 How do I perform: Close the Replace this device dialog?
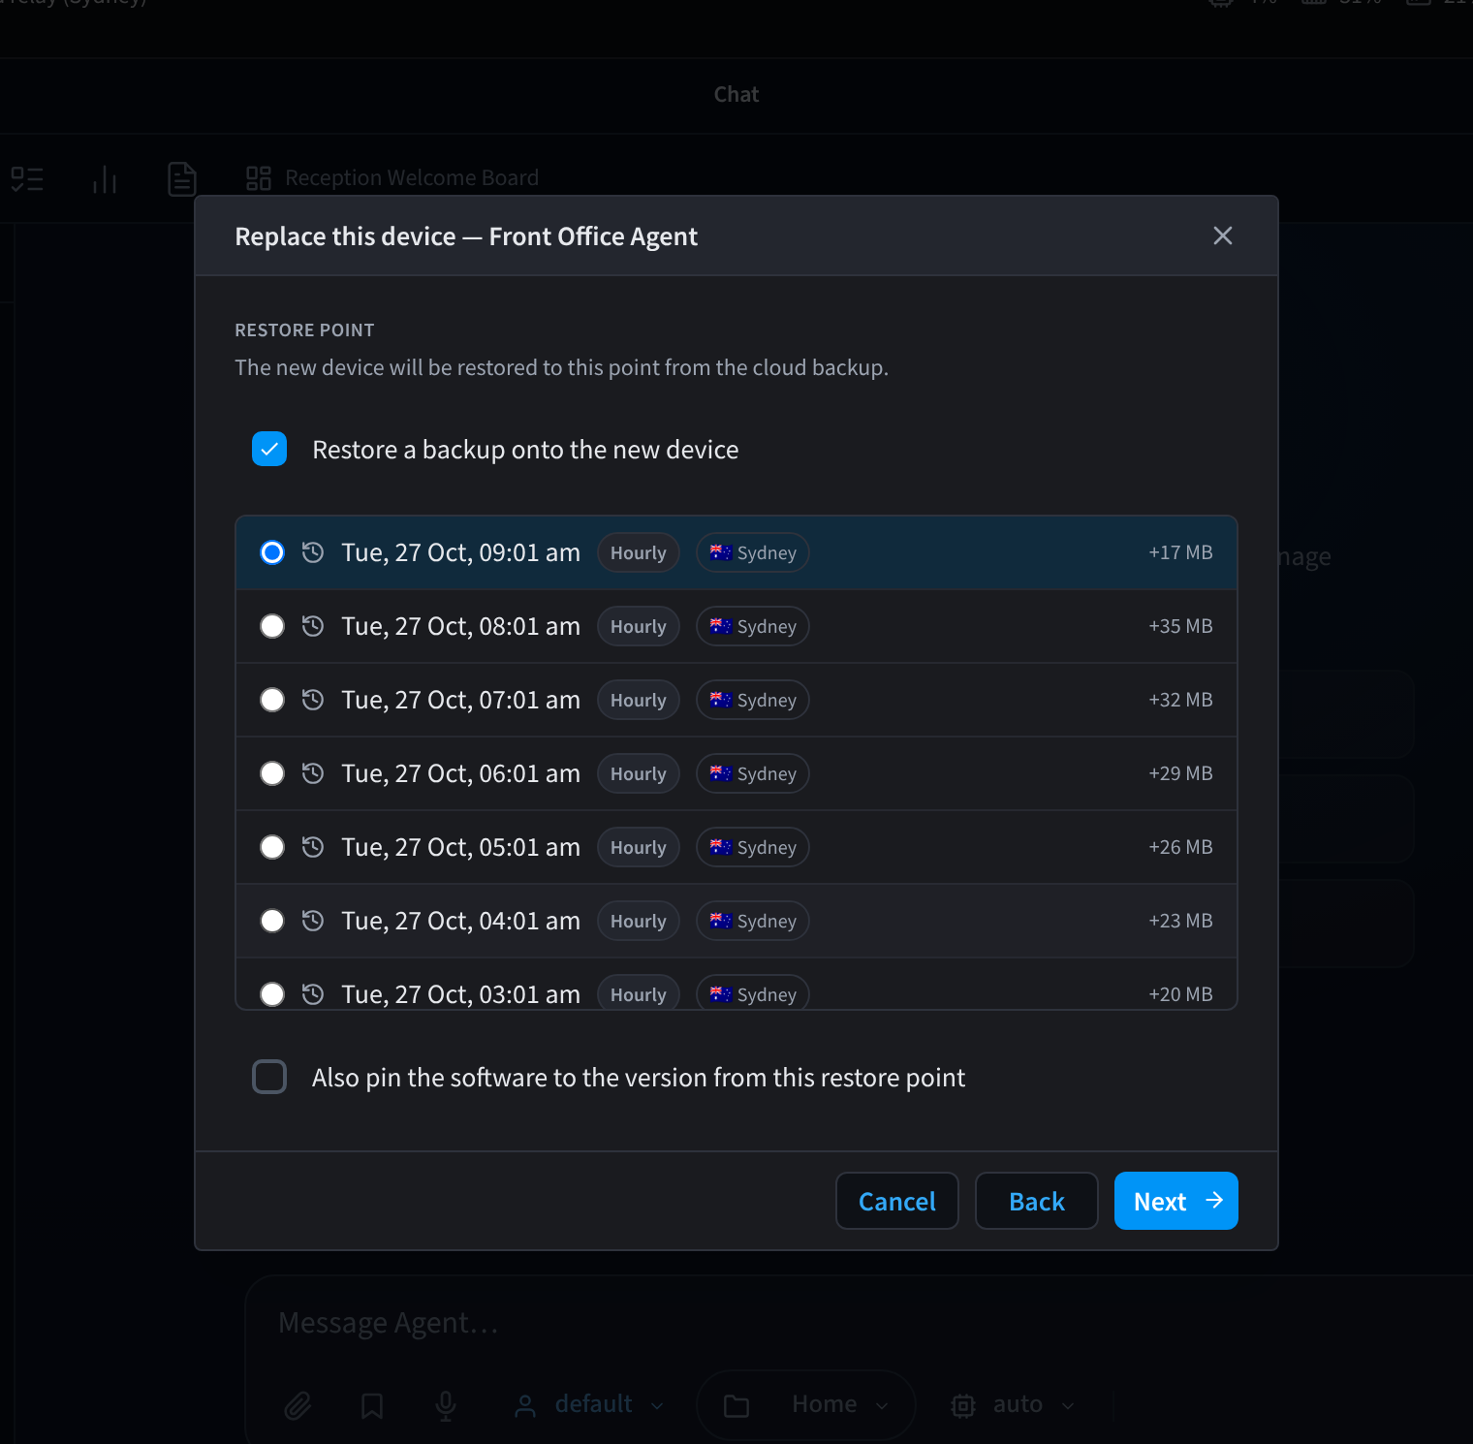pyautogui.click(x=1223, y=235)
